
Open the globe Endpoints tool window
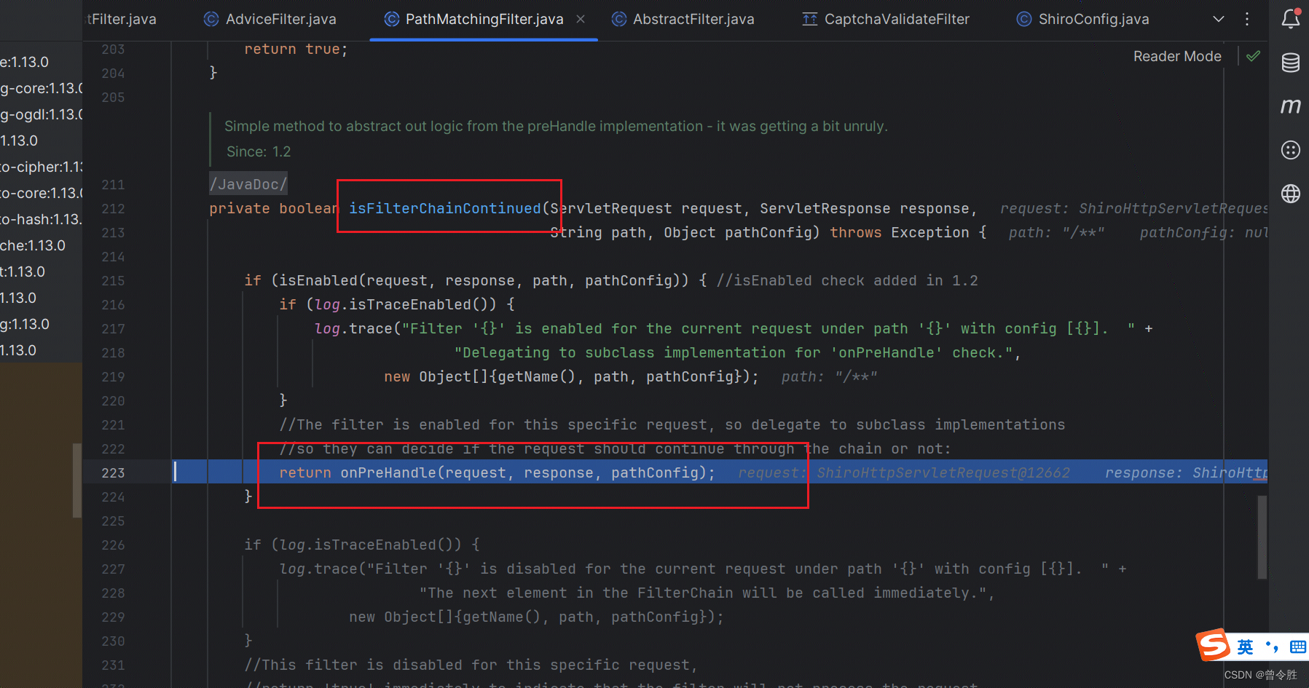pos(1291,194)
